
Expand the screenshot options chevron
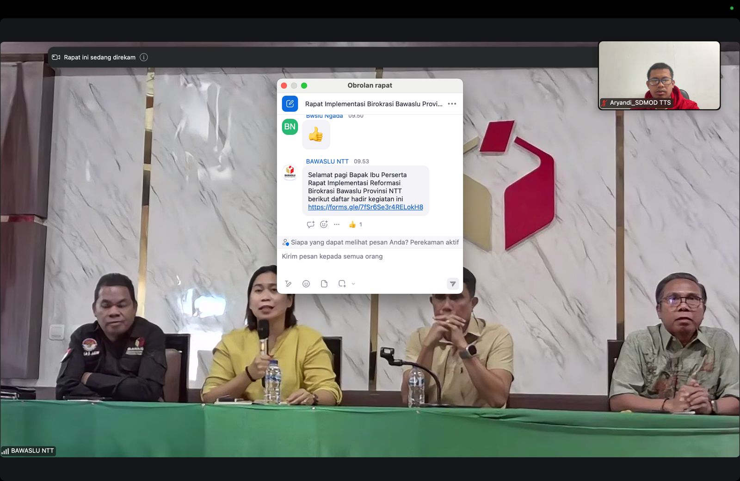coord(353,284)
